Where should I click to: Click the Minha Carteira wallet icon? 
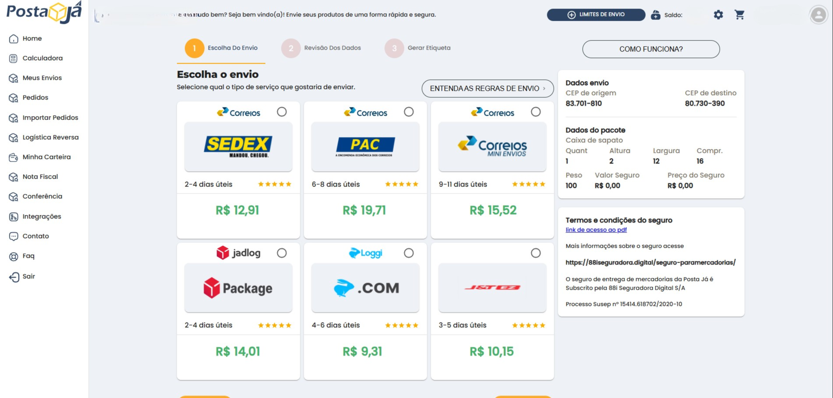[x=13, y=157]
